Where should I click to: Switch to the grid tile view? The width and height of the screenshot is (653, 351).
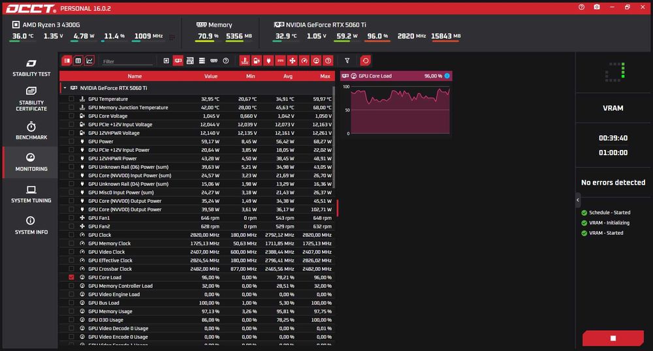coord(78,61)
